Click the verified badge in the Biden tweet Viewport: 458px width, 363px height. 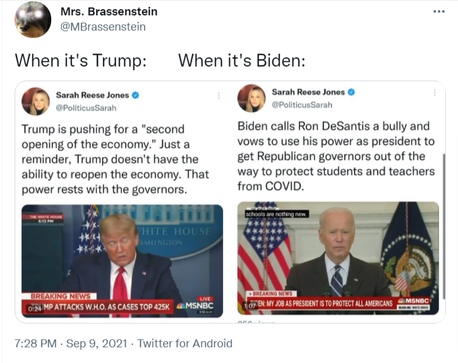(x=352, y=92)
